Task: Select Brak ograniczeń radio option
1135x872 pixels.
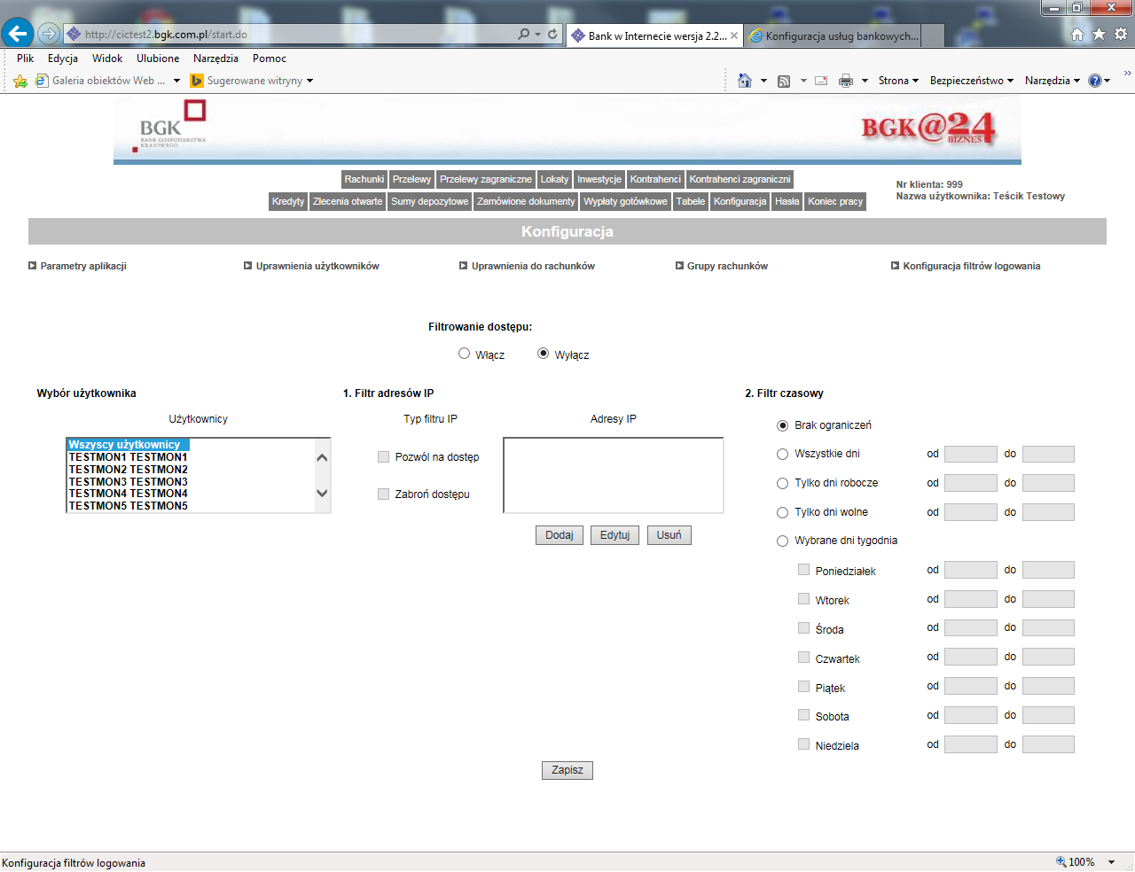Action: tap(782, 425)
